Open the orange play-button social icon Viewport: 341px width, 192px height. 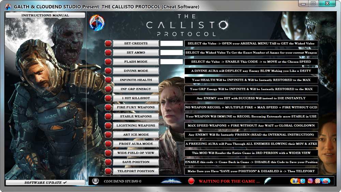(x=317, y=181)
